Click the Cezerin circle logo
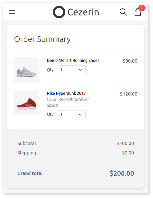 (59, 12)
